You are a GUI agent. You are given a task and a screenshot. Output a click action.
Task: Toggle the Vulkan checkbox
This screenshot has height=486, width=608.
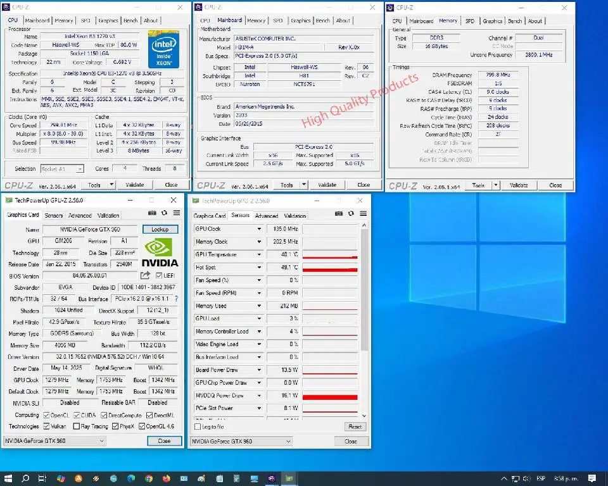click(x=46, y=427)
